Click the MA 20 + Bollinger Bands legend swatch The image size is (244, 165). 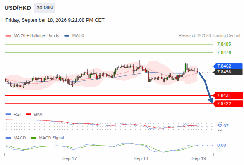(x=8, y=36)
